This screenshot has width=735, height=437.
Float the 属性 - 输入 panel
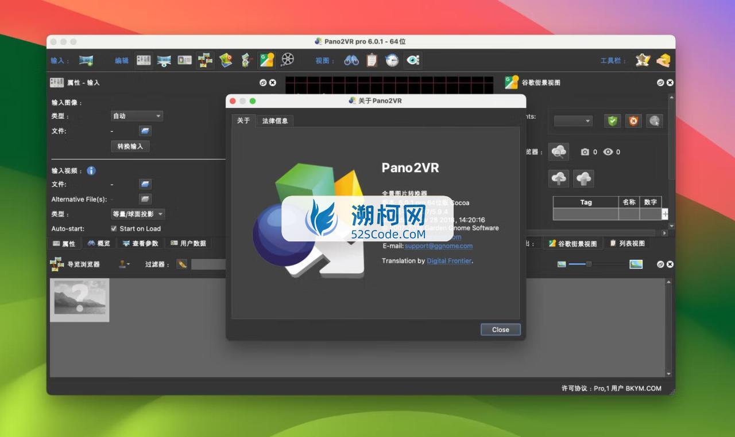point(263,83)
